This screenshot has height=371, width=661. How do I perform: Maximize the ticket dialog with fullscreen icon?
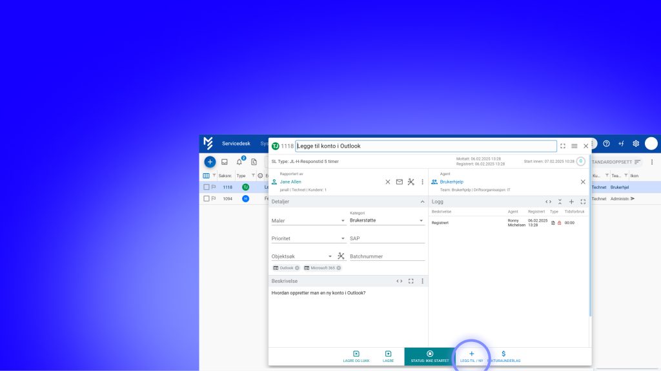pyautogui.click(x=563, y=146)
